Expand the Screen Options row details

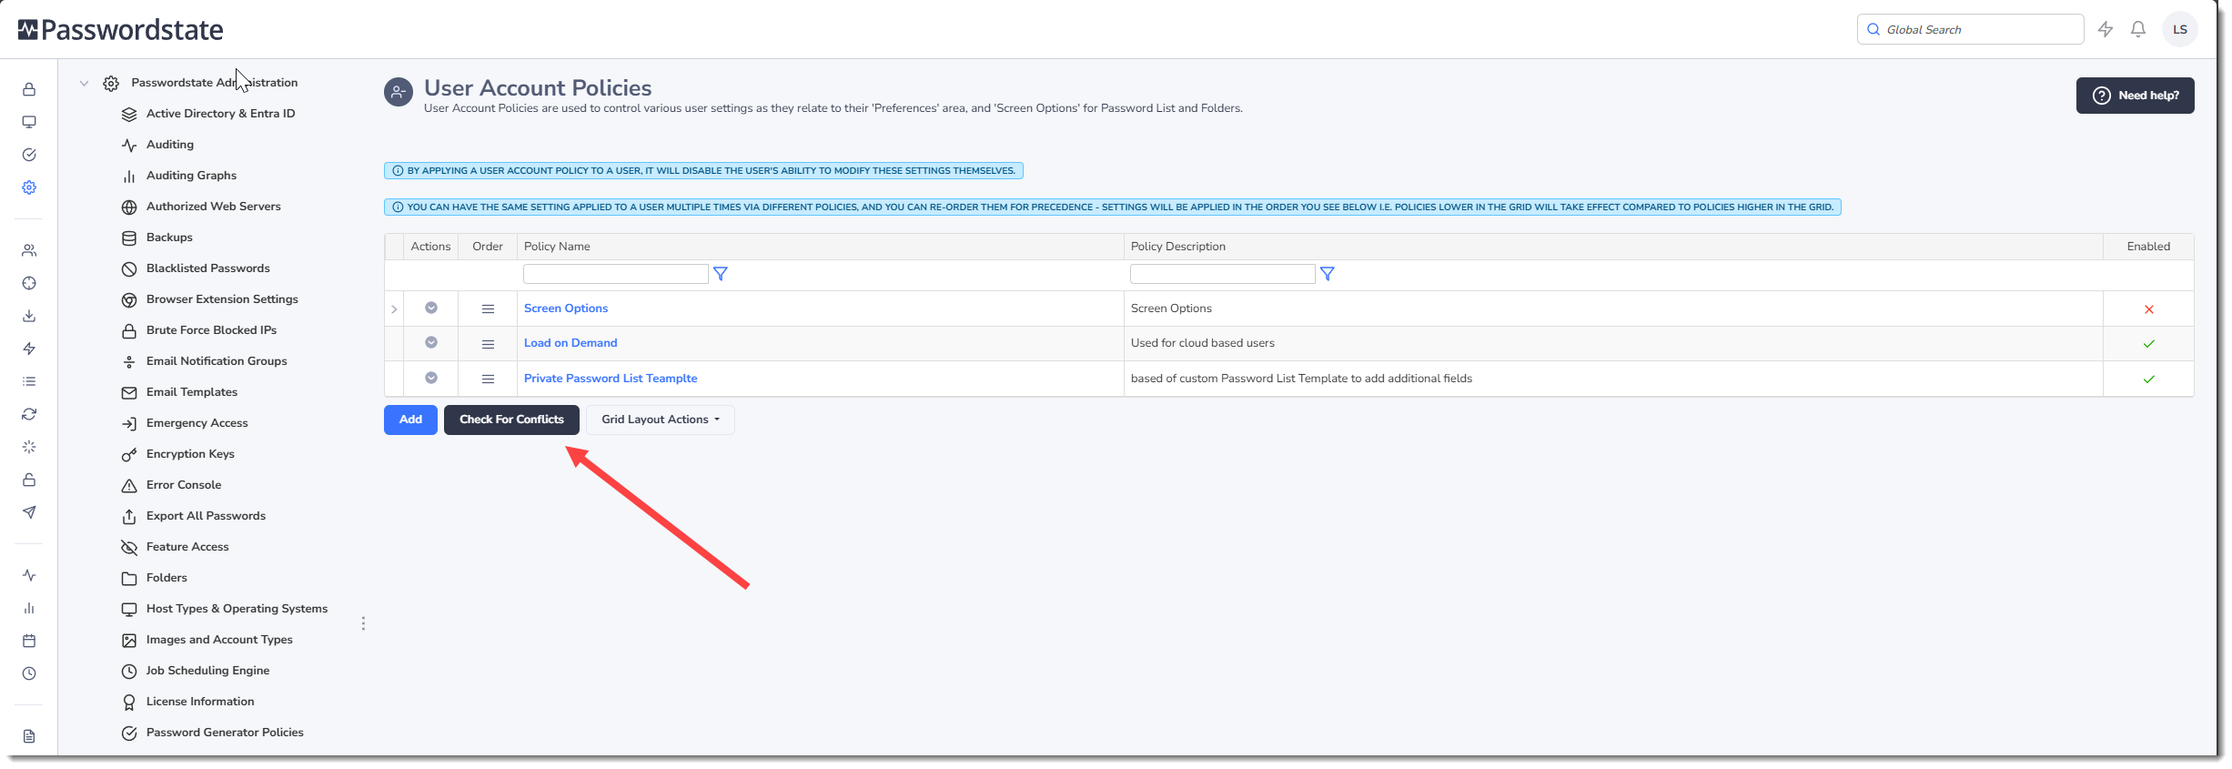tap(394, 309)
